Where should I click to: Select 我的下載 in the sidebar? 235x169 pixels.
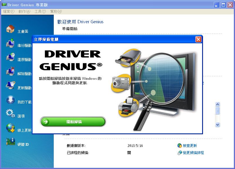(24, 102)
